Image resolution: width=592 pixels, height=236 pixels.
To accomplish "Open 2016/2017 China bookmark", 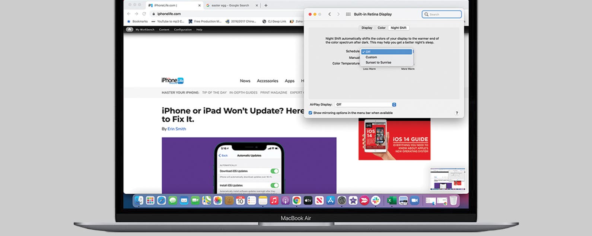I will click(x=241, y=22).
